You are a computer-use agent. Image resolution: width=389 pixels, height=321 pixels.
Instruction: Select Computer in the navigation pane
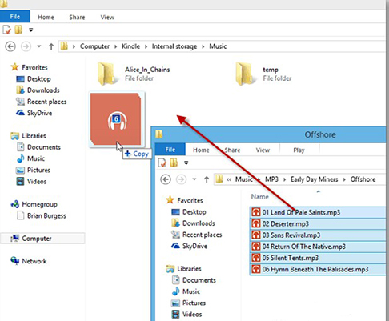(42, 239)
